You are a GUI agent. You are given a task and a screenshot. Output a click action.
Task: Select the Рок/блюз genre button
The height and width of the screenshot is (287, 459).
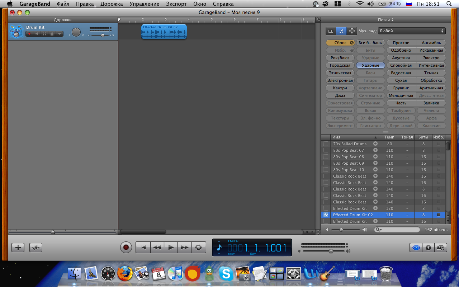[340, 58]
